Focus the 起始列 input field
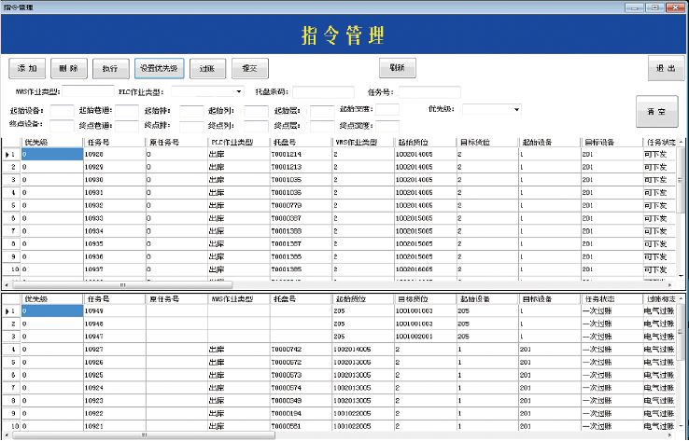This screenshot has width=689, height=441. point(256,111)
